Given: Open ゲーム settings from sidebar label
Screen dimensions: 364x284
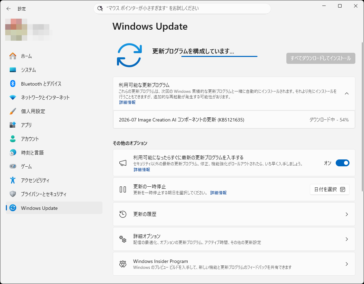Looking at the screenshot, I should (26, 166).
